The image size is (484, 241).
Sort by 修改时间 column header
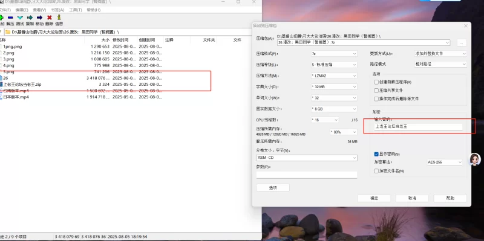coord(120,40)
